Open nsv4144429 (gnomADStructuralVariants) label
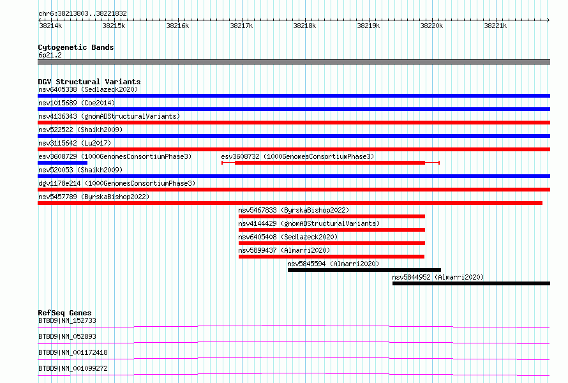 (x=309, y=223)
